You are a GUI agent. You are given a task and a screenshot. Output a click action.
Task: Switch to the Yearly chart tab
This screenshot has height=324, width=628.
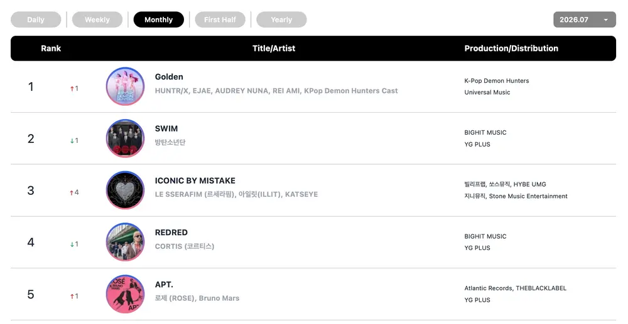(281, 19)
